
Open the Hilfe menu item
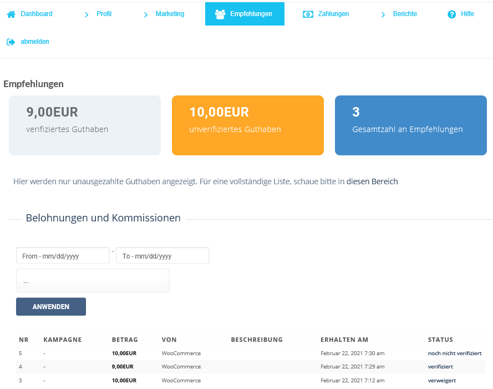467,14
